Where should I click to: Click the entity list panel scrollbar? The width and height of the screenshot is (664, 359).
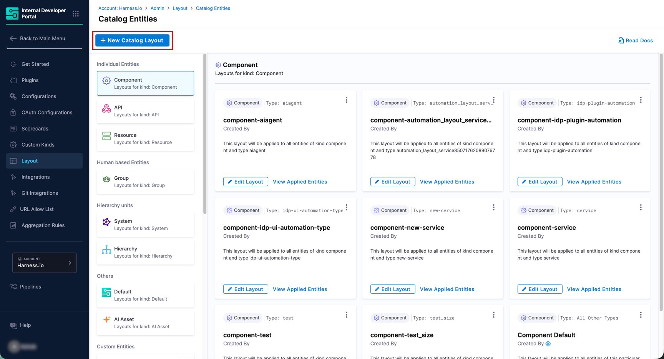pos(205,134)
